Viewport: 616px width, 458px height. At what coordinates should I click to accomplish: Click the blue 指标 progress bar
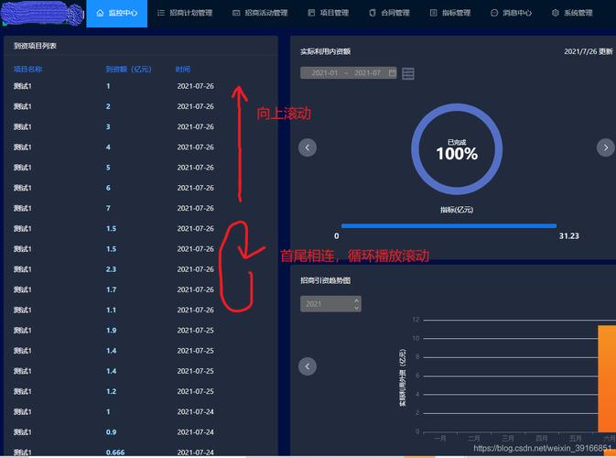tap(448, 225)
